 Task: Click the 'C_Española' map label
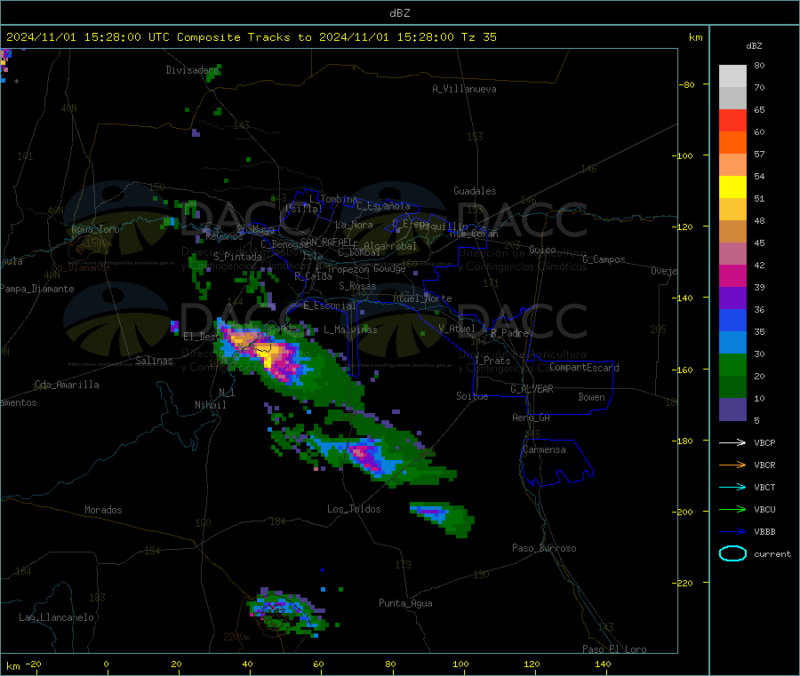click(383, 206)
